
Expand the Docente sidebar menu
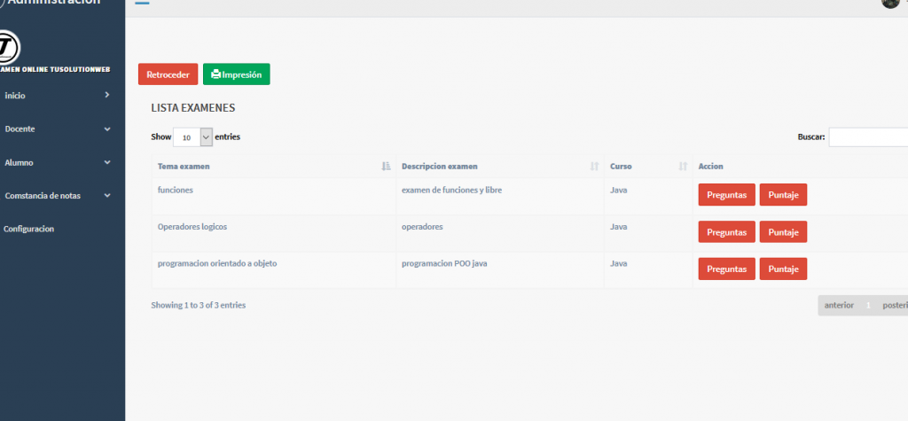[106, 129]
